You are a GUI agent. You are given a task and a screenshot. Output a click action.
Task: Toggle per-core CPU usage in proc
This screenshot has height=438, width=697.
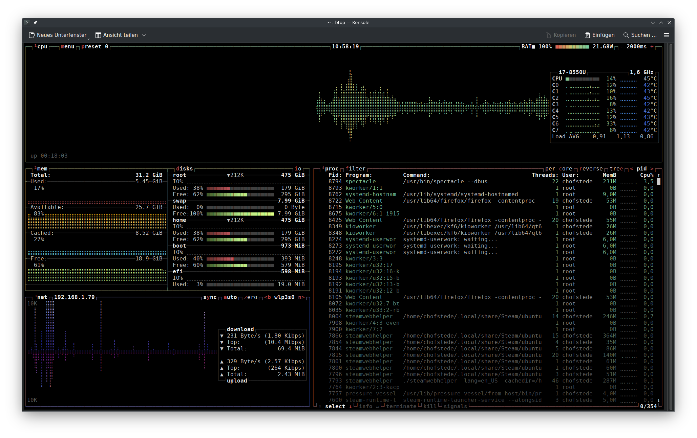(x=558, y=169)
